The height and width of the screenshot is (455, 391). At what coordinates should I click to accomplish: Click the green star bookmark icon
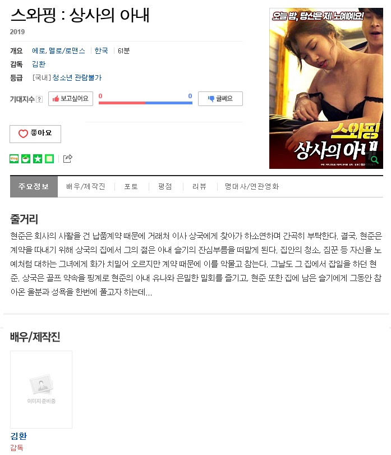click(x=38, y=159)
